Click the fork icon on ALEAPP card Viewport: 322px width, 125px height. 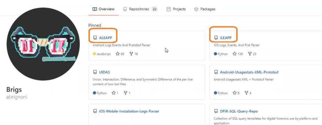point(131,54)
